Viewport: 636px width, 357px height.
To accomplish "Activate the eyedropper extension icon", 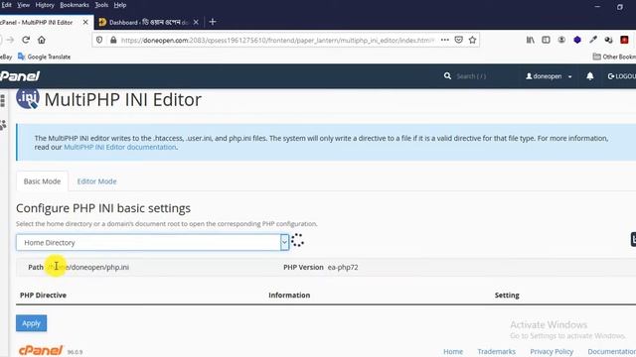I will [x=593, y=40].
